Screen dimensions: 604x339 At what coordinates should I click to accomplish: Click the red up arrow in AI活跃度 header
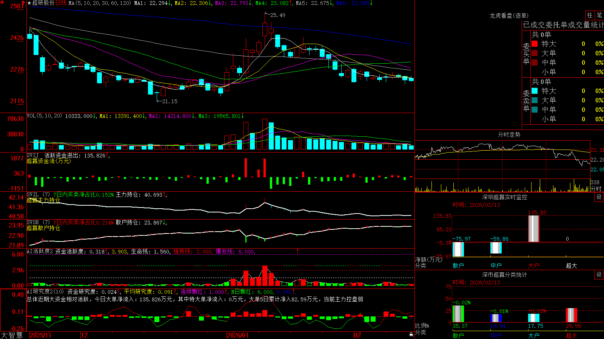click(298, 251)
